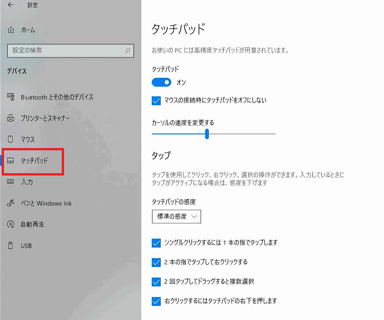
Task: Click the pen and Windows Ink icon
Action: [x=11, y=203]
